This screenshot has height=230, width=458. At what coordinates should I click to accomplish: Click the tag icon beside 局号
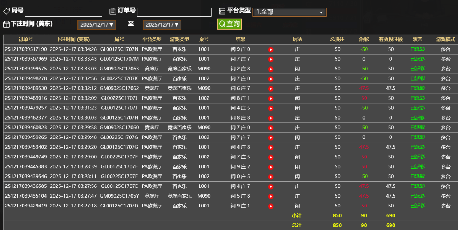coord(6,11)
